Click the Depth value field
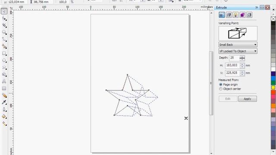 [x=234, y=58]
